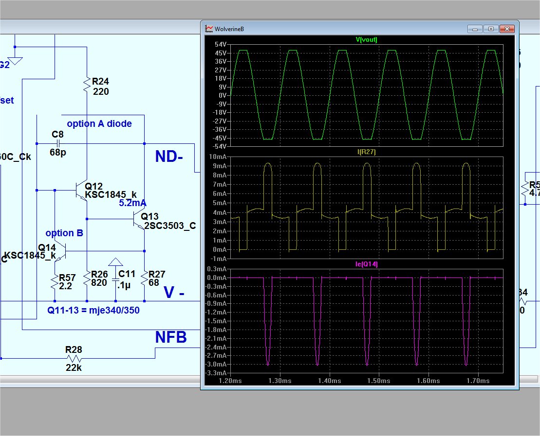Click resistor R24 symbol

click(87, 85)
